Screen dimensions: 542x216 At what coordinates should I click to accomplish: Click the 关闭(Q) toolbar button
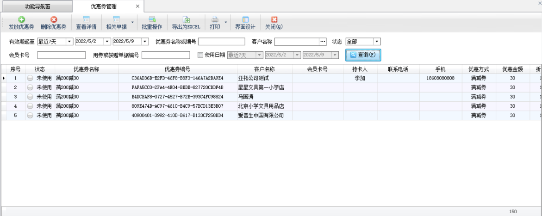(x=274, y=19)
